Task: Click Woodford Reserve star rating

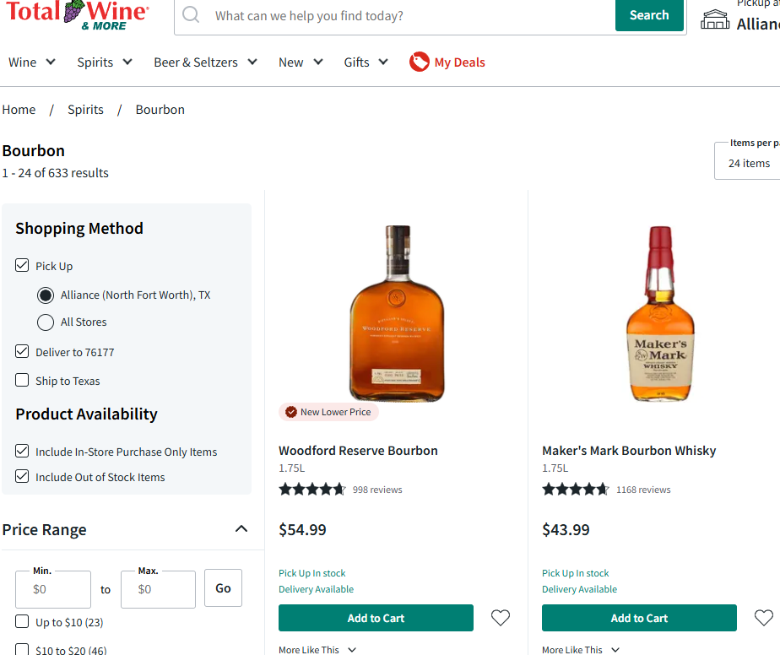Action: (312, 490)
